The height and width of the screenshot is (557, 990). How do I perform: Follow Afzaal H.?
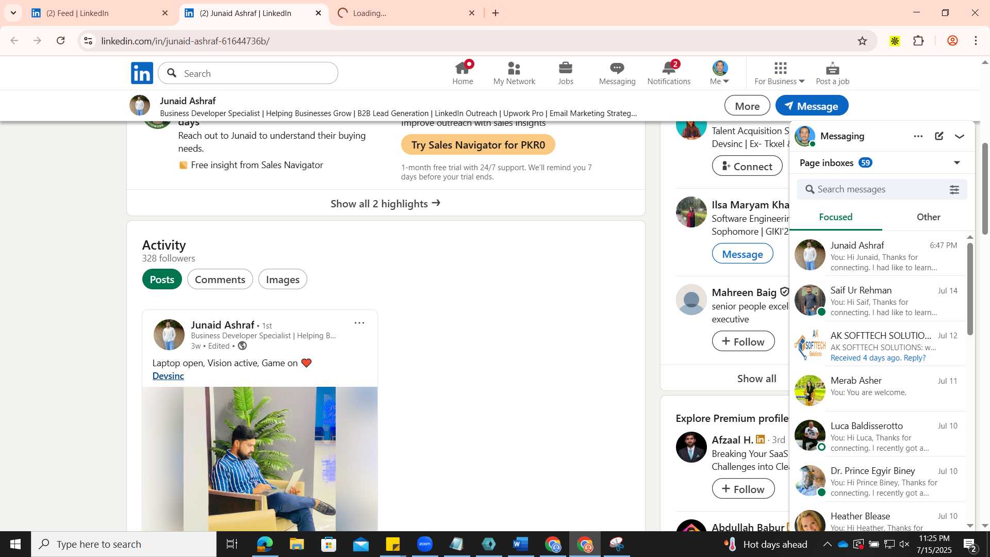pos(743,489)
